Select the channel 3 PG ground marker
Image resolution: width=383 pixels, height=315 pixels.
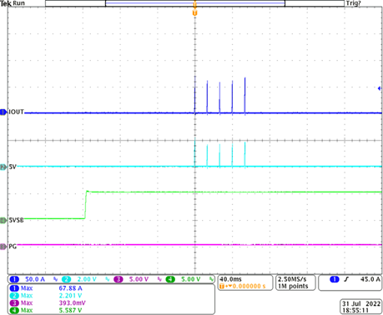(x=3, y=247)
